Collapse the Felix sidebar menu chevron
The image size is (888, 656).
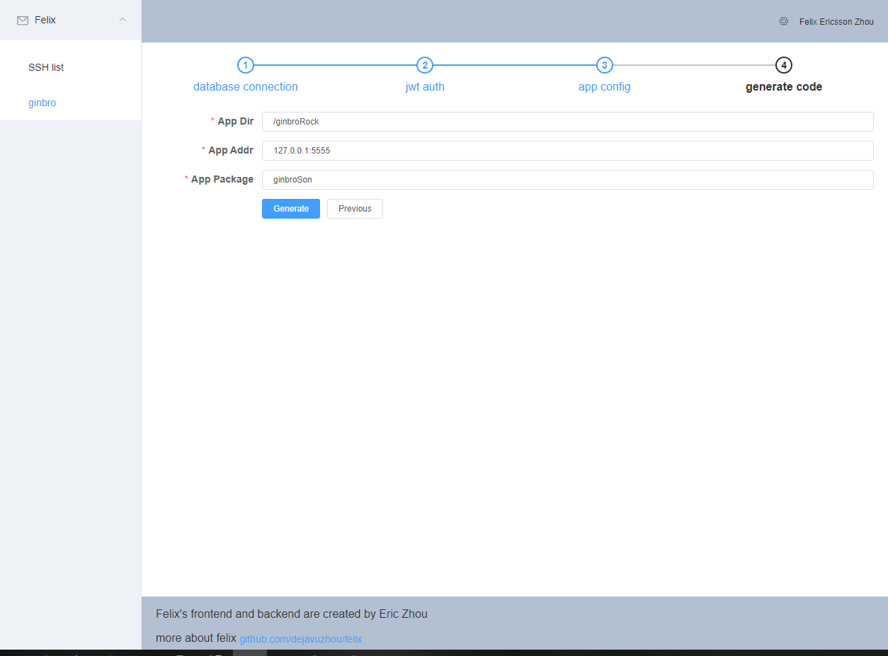click(123, 20)
